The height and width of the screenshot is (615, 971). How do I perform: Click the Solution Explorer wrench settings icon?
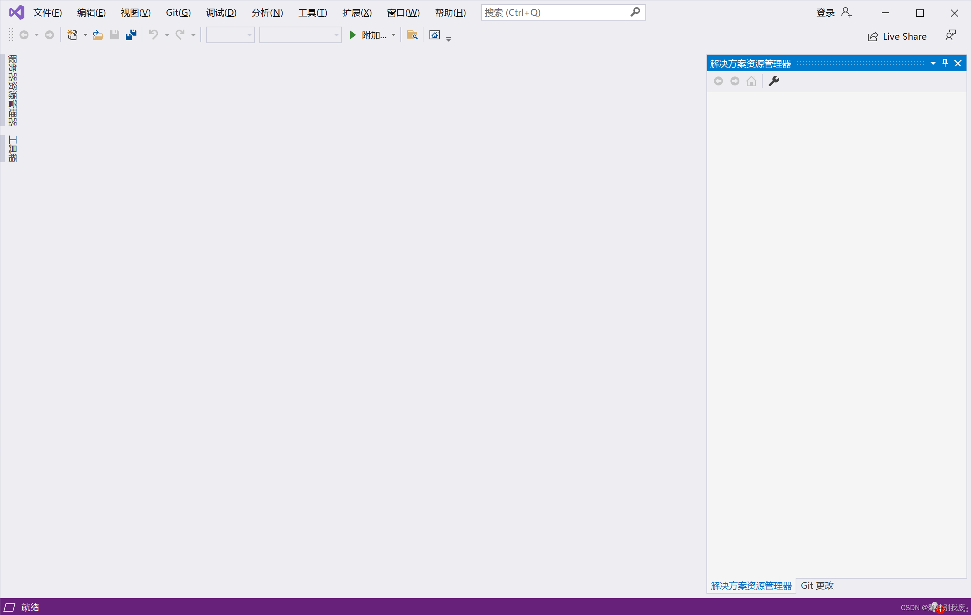(774, 81)
